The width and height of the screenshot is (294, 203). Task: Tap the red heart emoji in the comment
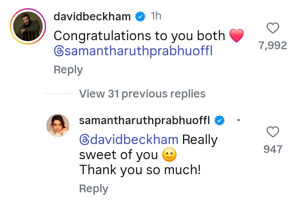(x=236, y=36)
